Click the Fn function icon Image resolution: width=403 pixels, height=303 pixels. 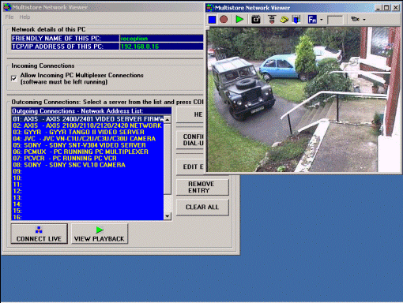pos(312,20)
